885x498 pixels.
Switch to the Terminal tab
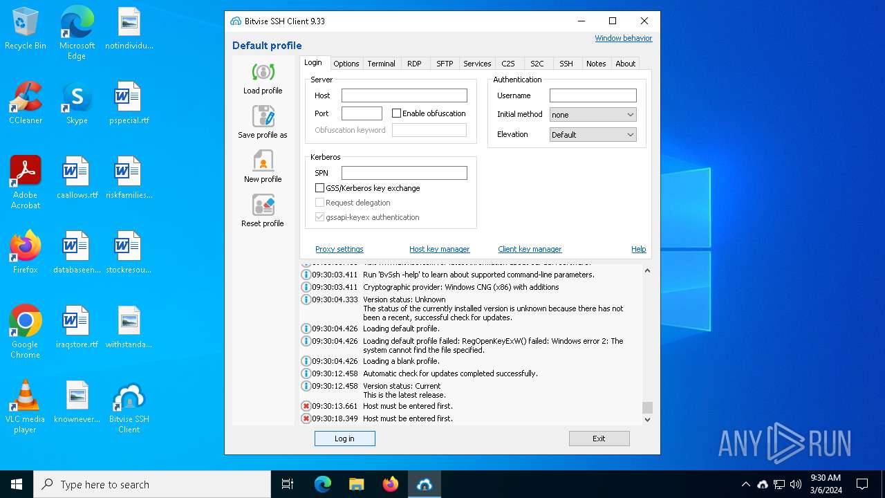pyautogui.click(x=381, y=64)
